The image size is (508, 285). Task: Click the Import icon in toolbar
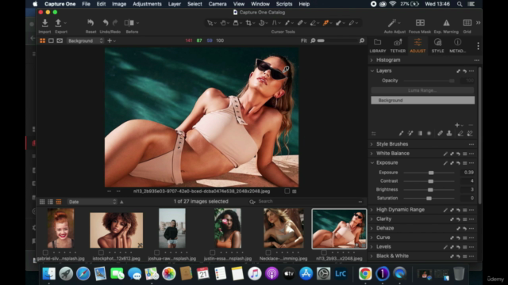click(44, 23)
